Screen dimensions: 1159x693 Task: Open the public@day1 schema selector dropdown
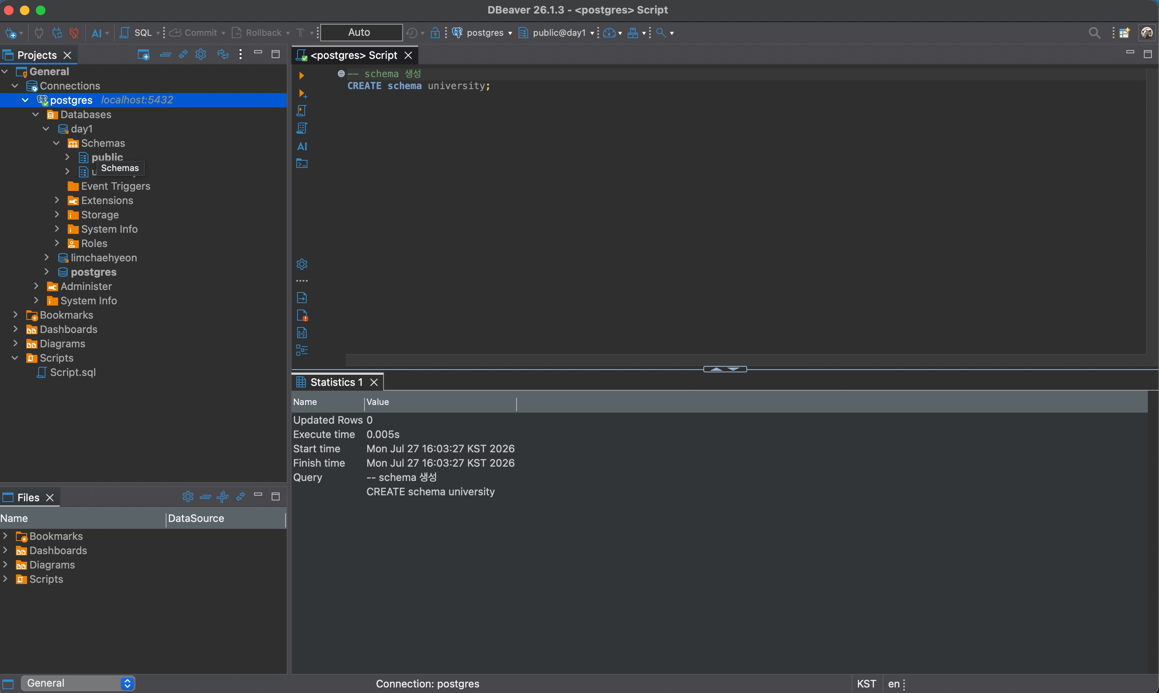point(556,33)
